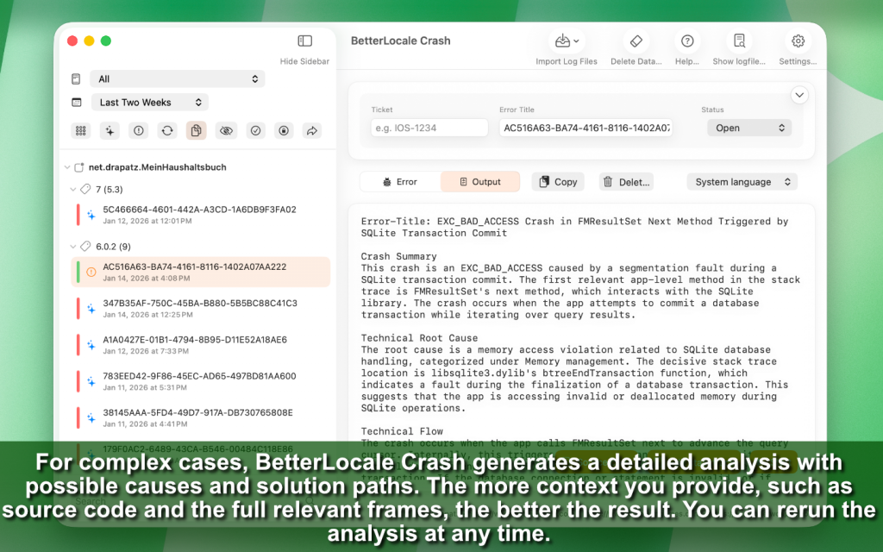Switch to the Error tab

399,182
